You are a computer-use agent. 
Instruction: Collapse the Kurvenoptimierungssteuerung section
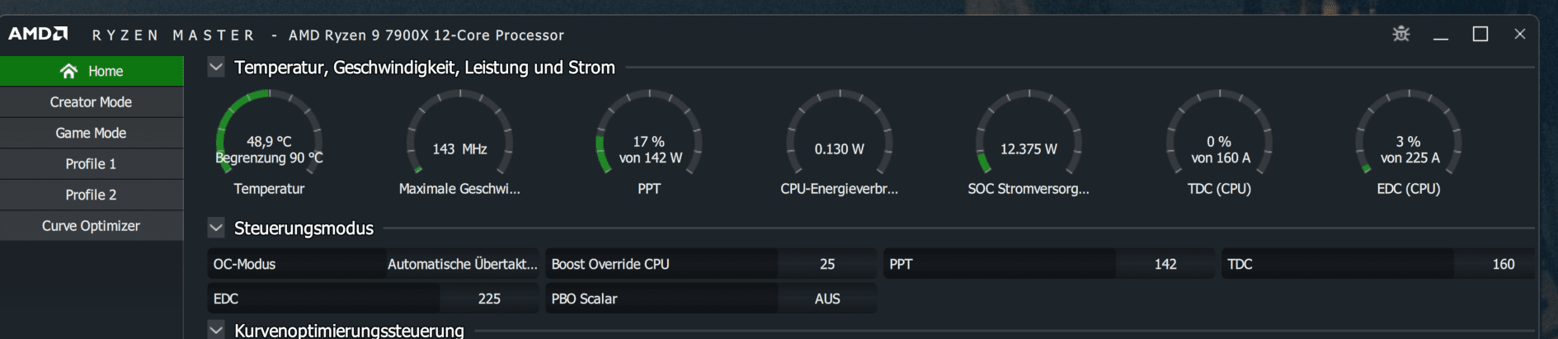click(x=216, y=330)
